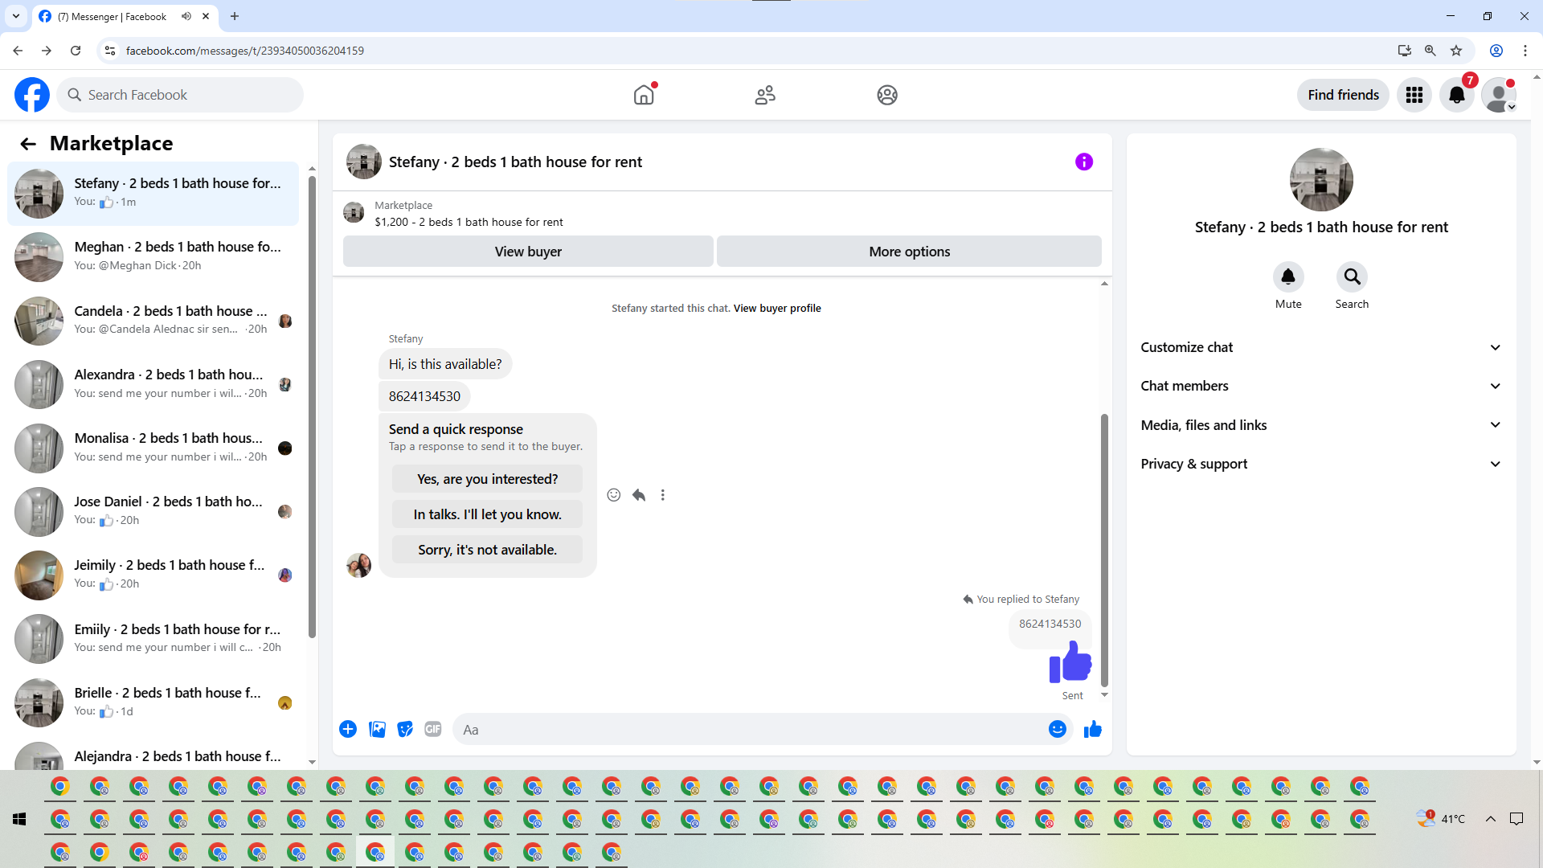
Task: Bookmark this tab with the star icon
Action: click(x=1456, y=51)
